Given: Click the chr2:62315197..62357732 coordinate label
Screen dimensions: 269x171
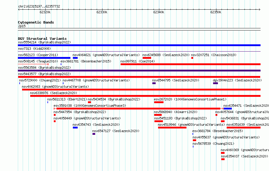Looking at the screenshot, I should pyautogui.click(x=39, y=7).
